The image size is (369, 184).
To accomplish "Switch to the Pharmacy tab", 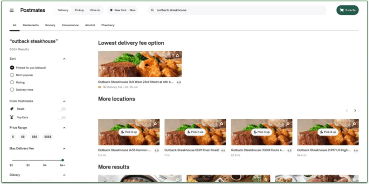I will pyautogui.click(x=108, y=25).
